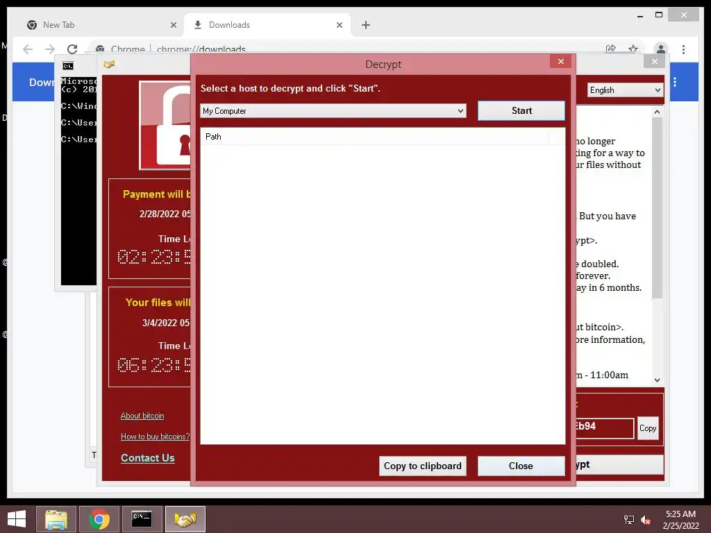The width and height of the screenshot is (711, 533).
Task: Close the Decrypt dialog via X
Action: point(561,61)
